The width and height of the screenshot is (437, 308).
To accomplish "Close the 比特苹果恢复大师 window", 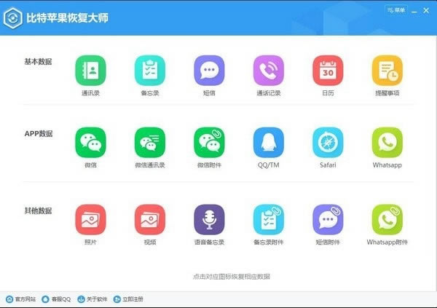I will click(x=426, y=11).
